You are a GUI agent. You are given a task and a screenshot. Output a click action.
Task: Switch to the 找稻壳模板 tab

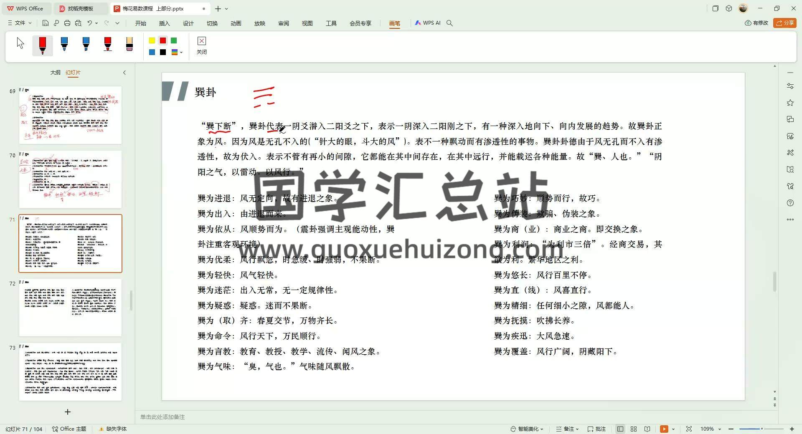pos(81,8)
